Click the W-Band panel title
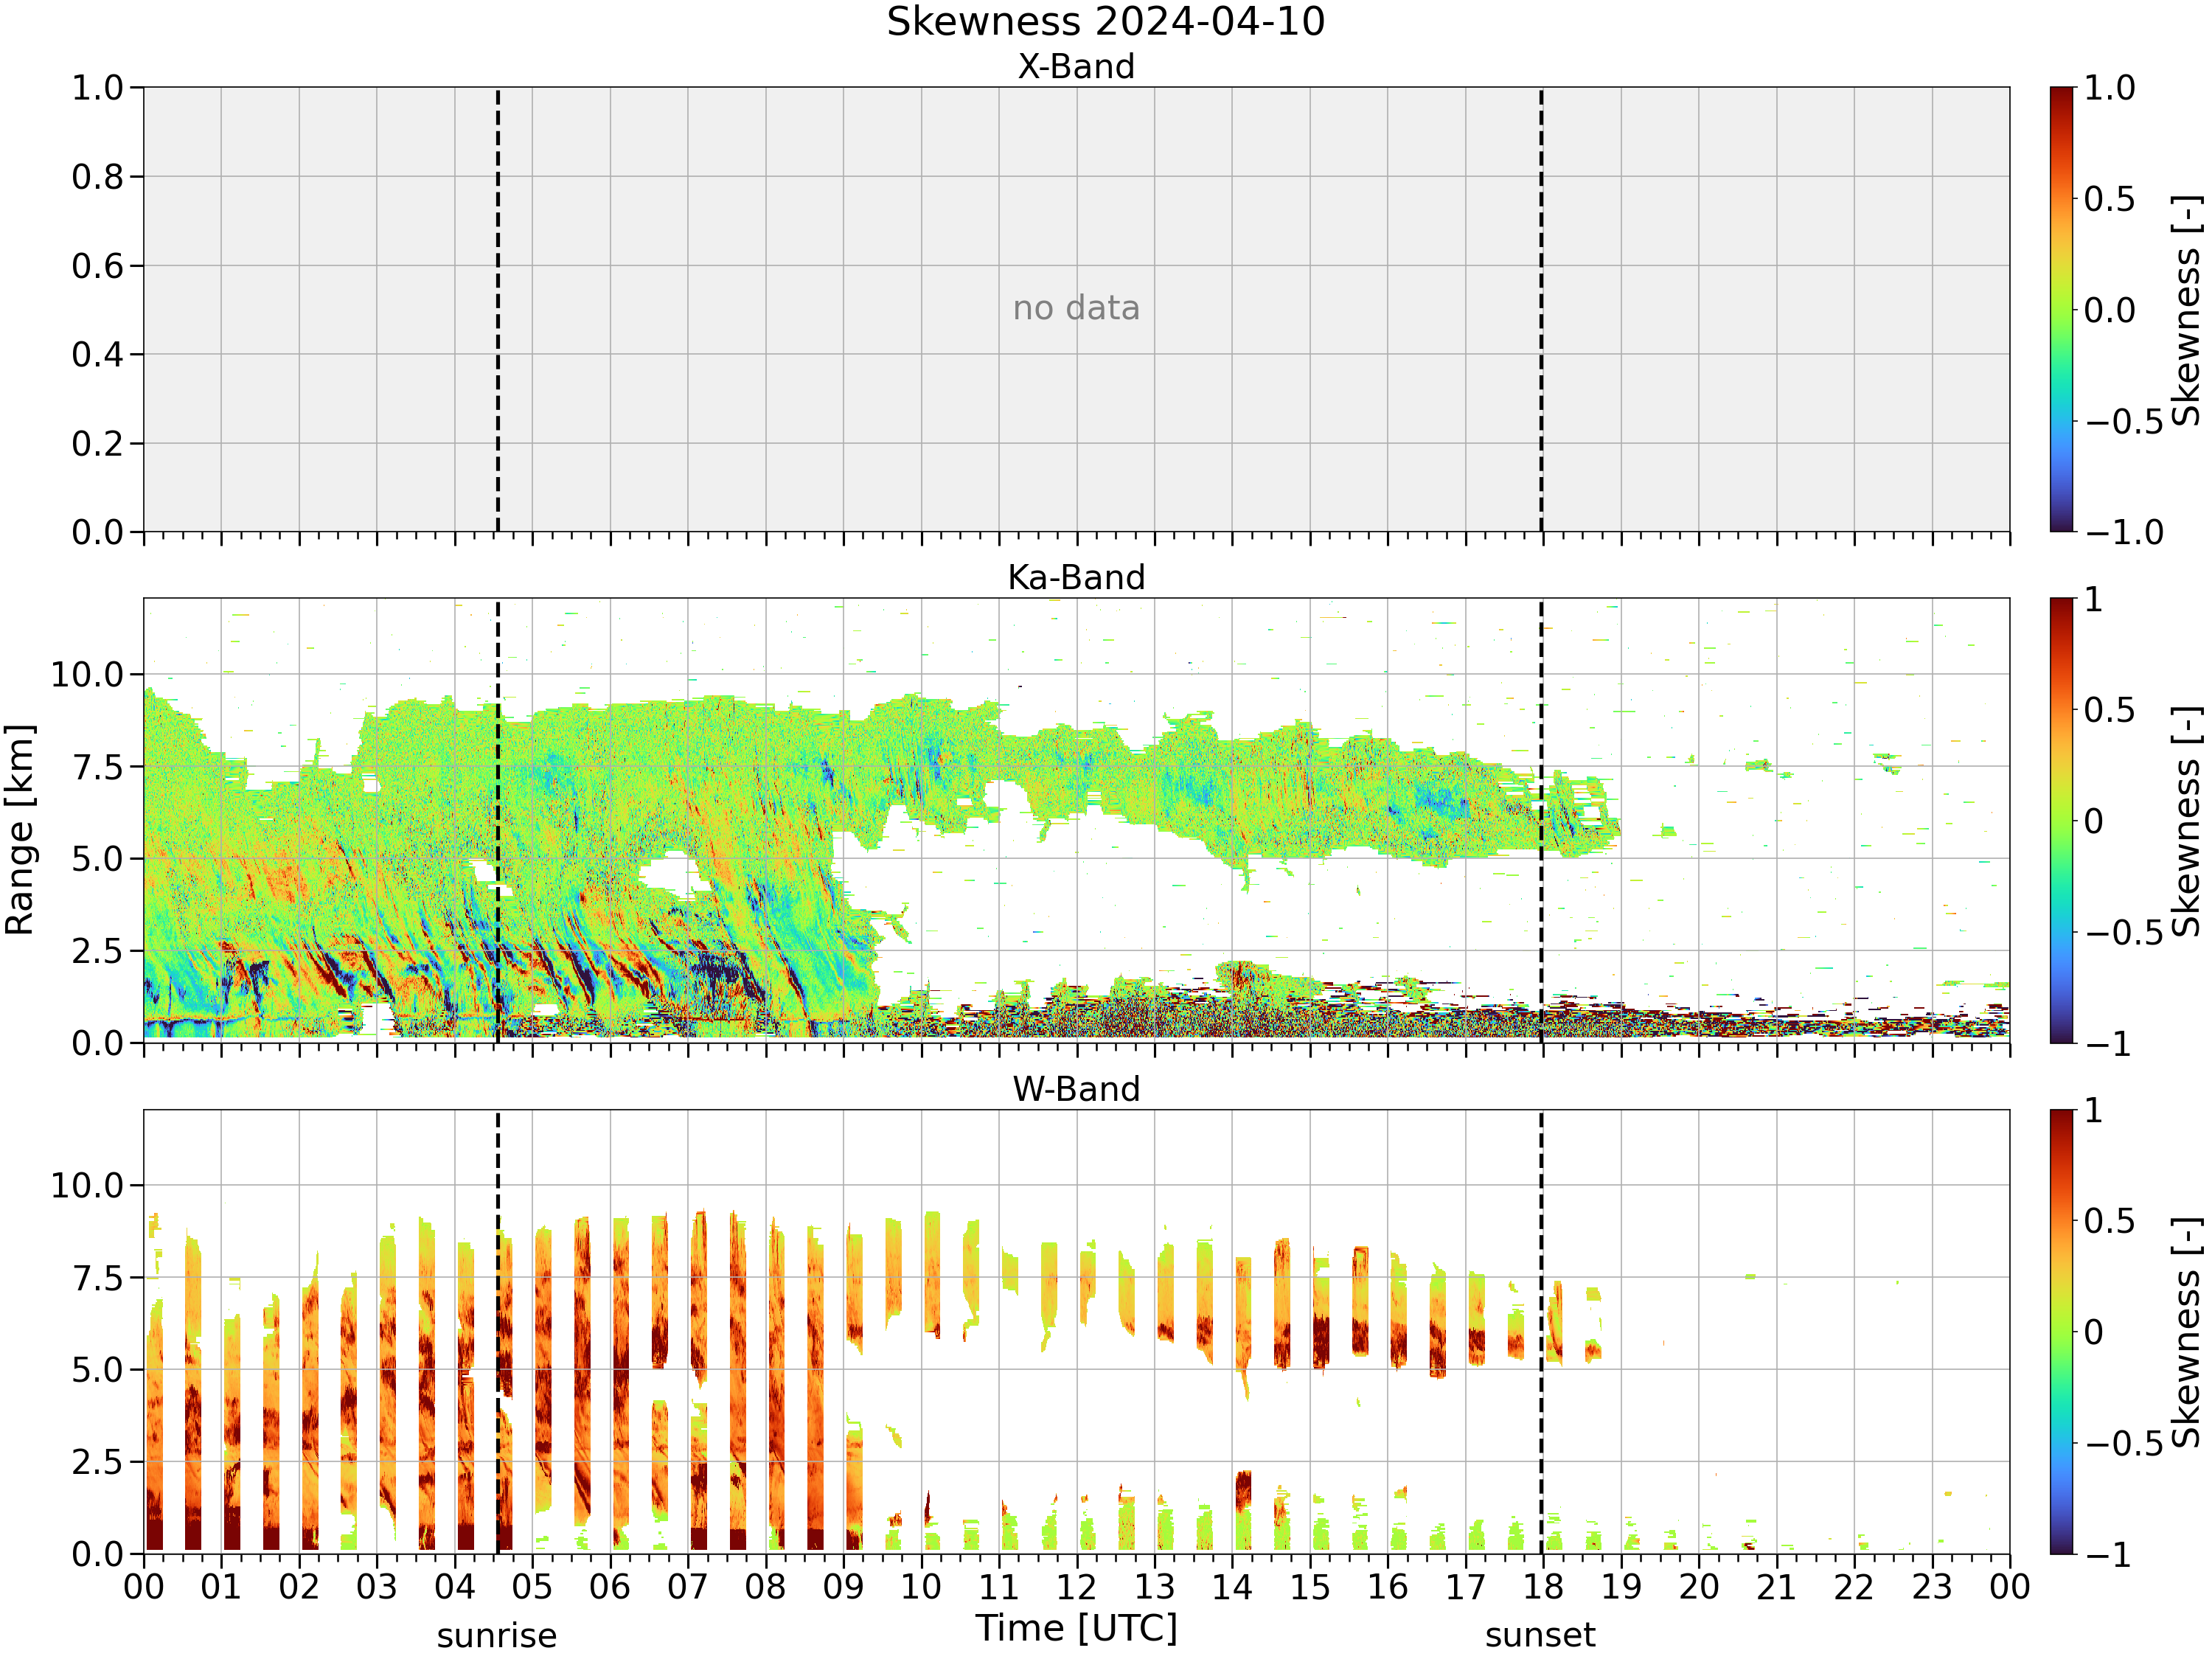This screenshot has width=2212, height=1659. pyautogui.click(x=1076, y=1089)
